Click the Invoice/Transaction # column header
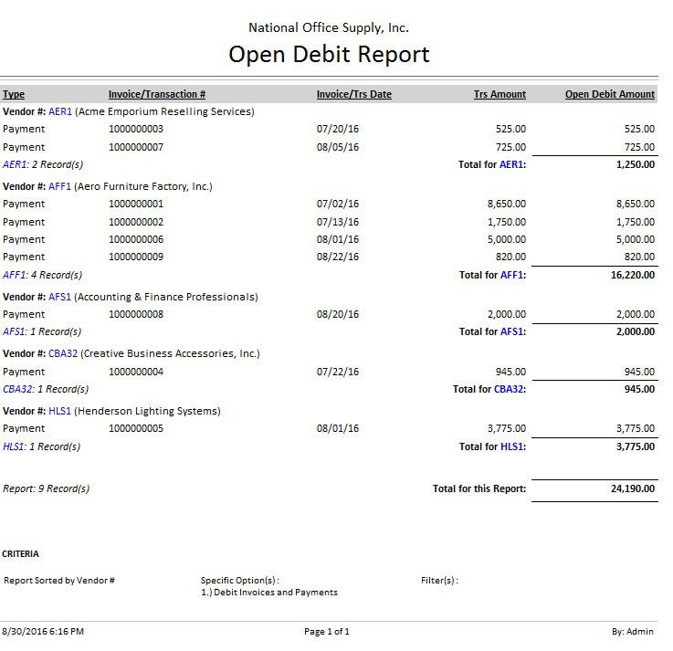673x651 pixels. (156, 94)
